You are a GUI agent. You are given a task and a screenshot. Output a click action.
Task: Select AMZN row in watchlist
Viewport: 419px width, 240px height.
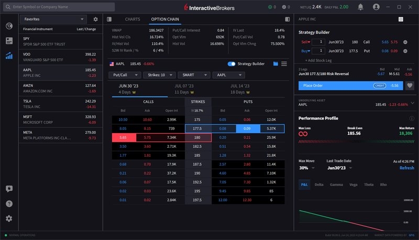pos(61,88)
